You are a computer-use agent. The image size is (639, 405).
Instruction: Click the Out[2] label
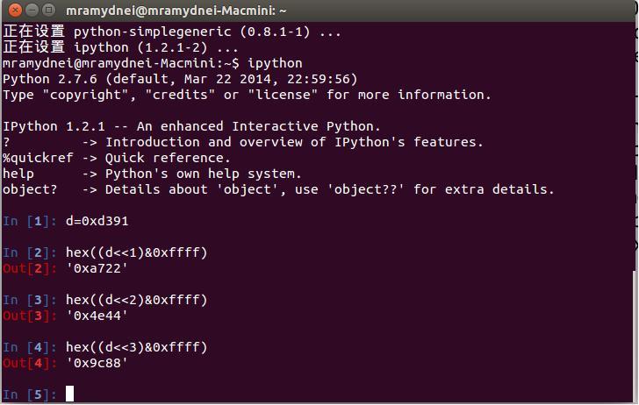[29, 267]
